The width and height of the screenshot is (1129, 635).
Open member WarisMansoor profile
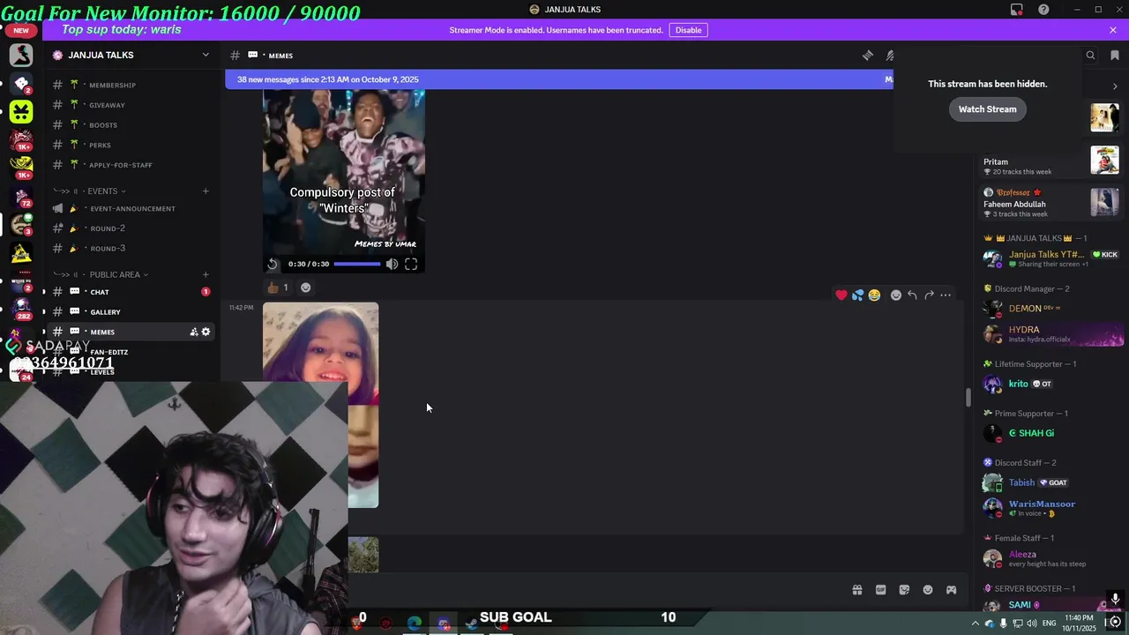(1050, 507)
